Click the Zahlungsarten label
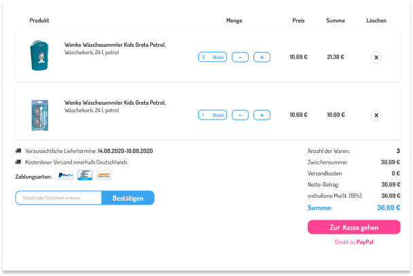Viewport: 413px width, 276px height. pos(33,177)
